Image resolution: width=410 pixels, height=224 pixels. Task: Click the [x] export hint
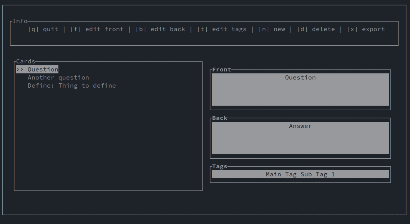coord(366,29)
